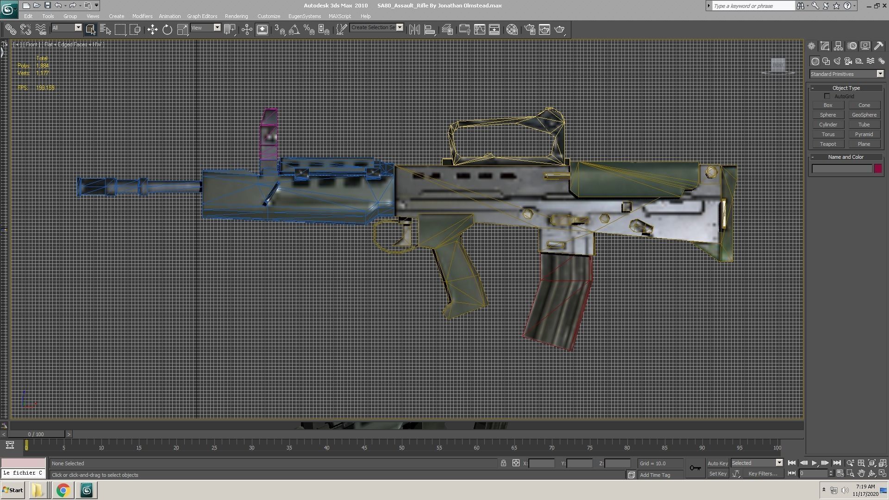The image size is (889, 500).
Task: Open the Rendering menu
Action: (236, 16)
